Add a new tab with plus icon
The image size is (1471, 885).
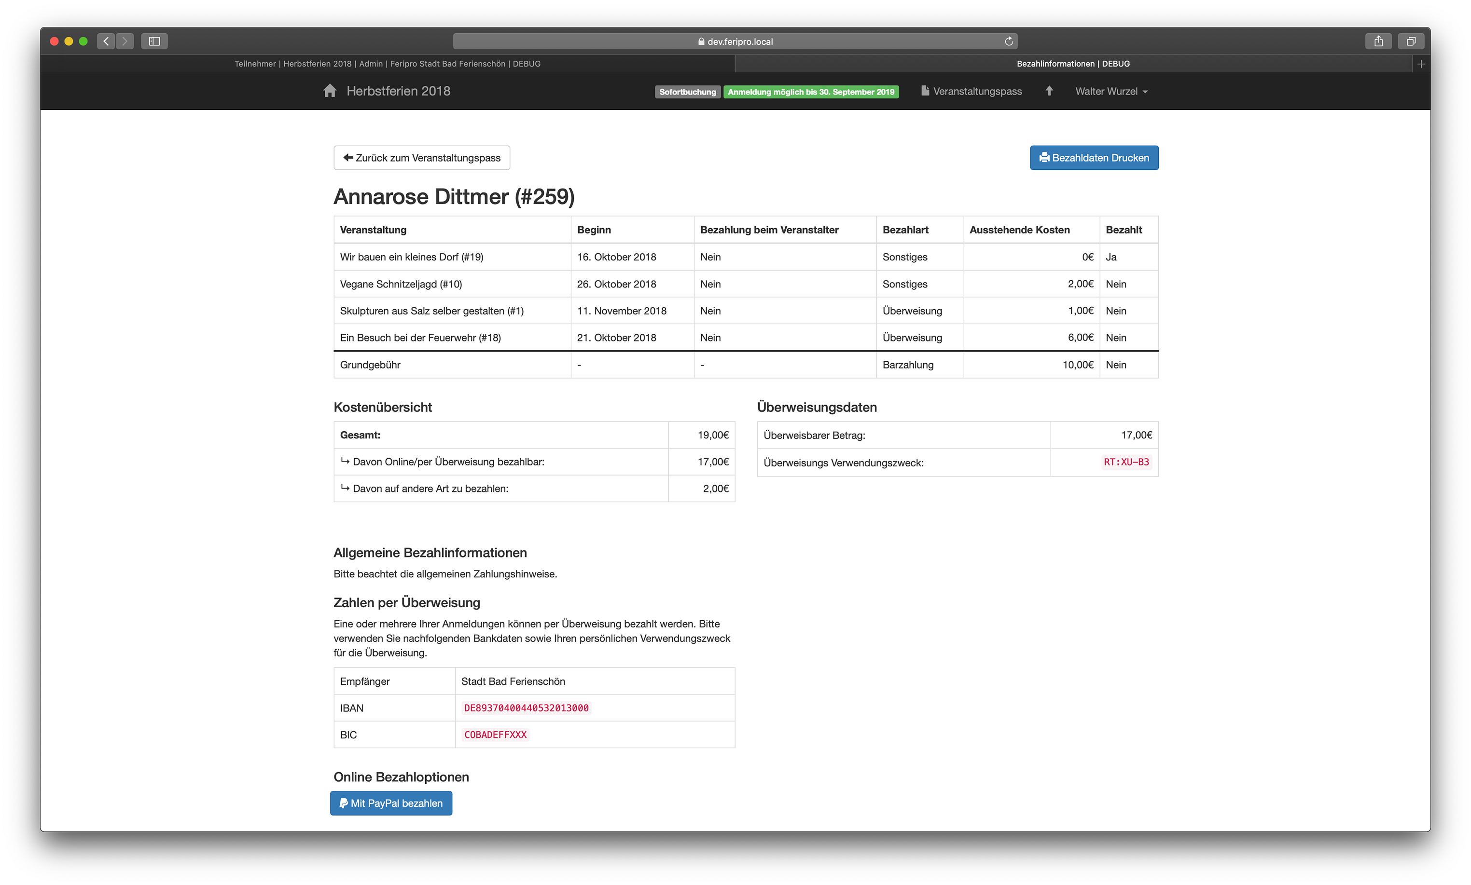point(1421,64)
